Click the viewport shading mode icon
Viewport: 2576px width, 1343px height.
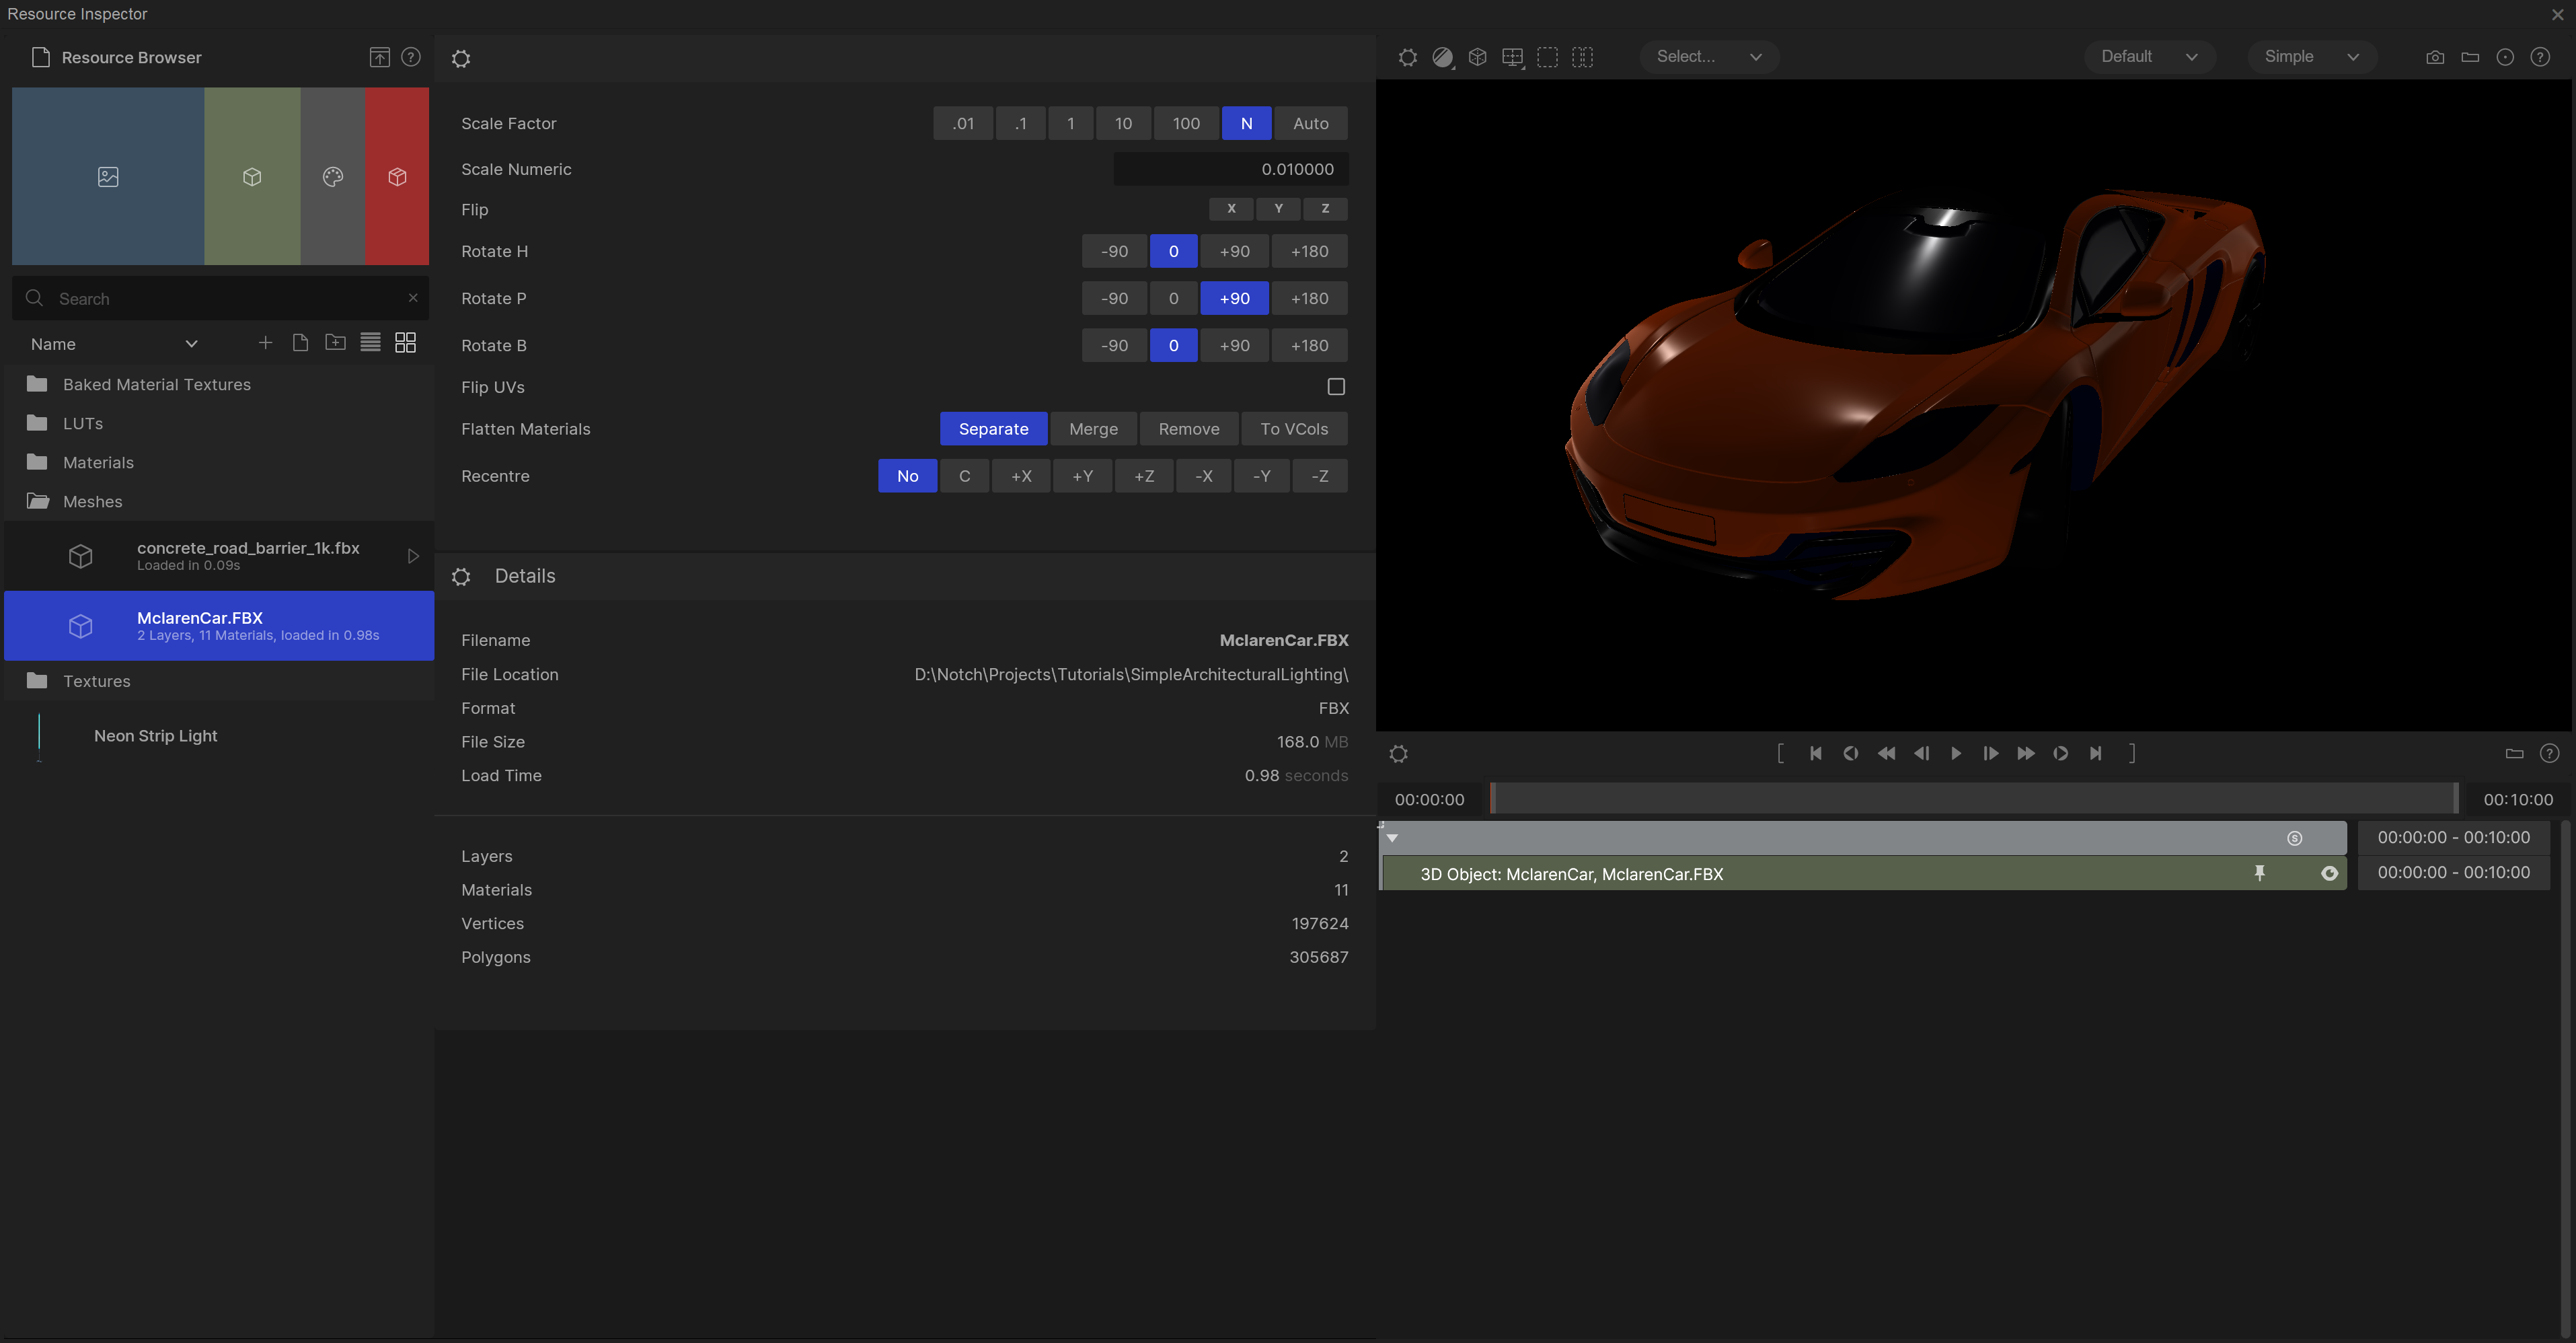[1442, 57]
